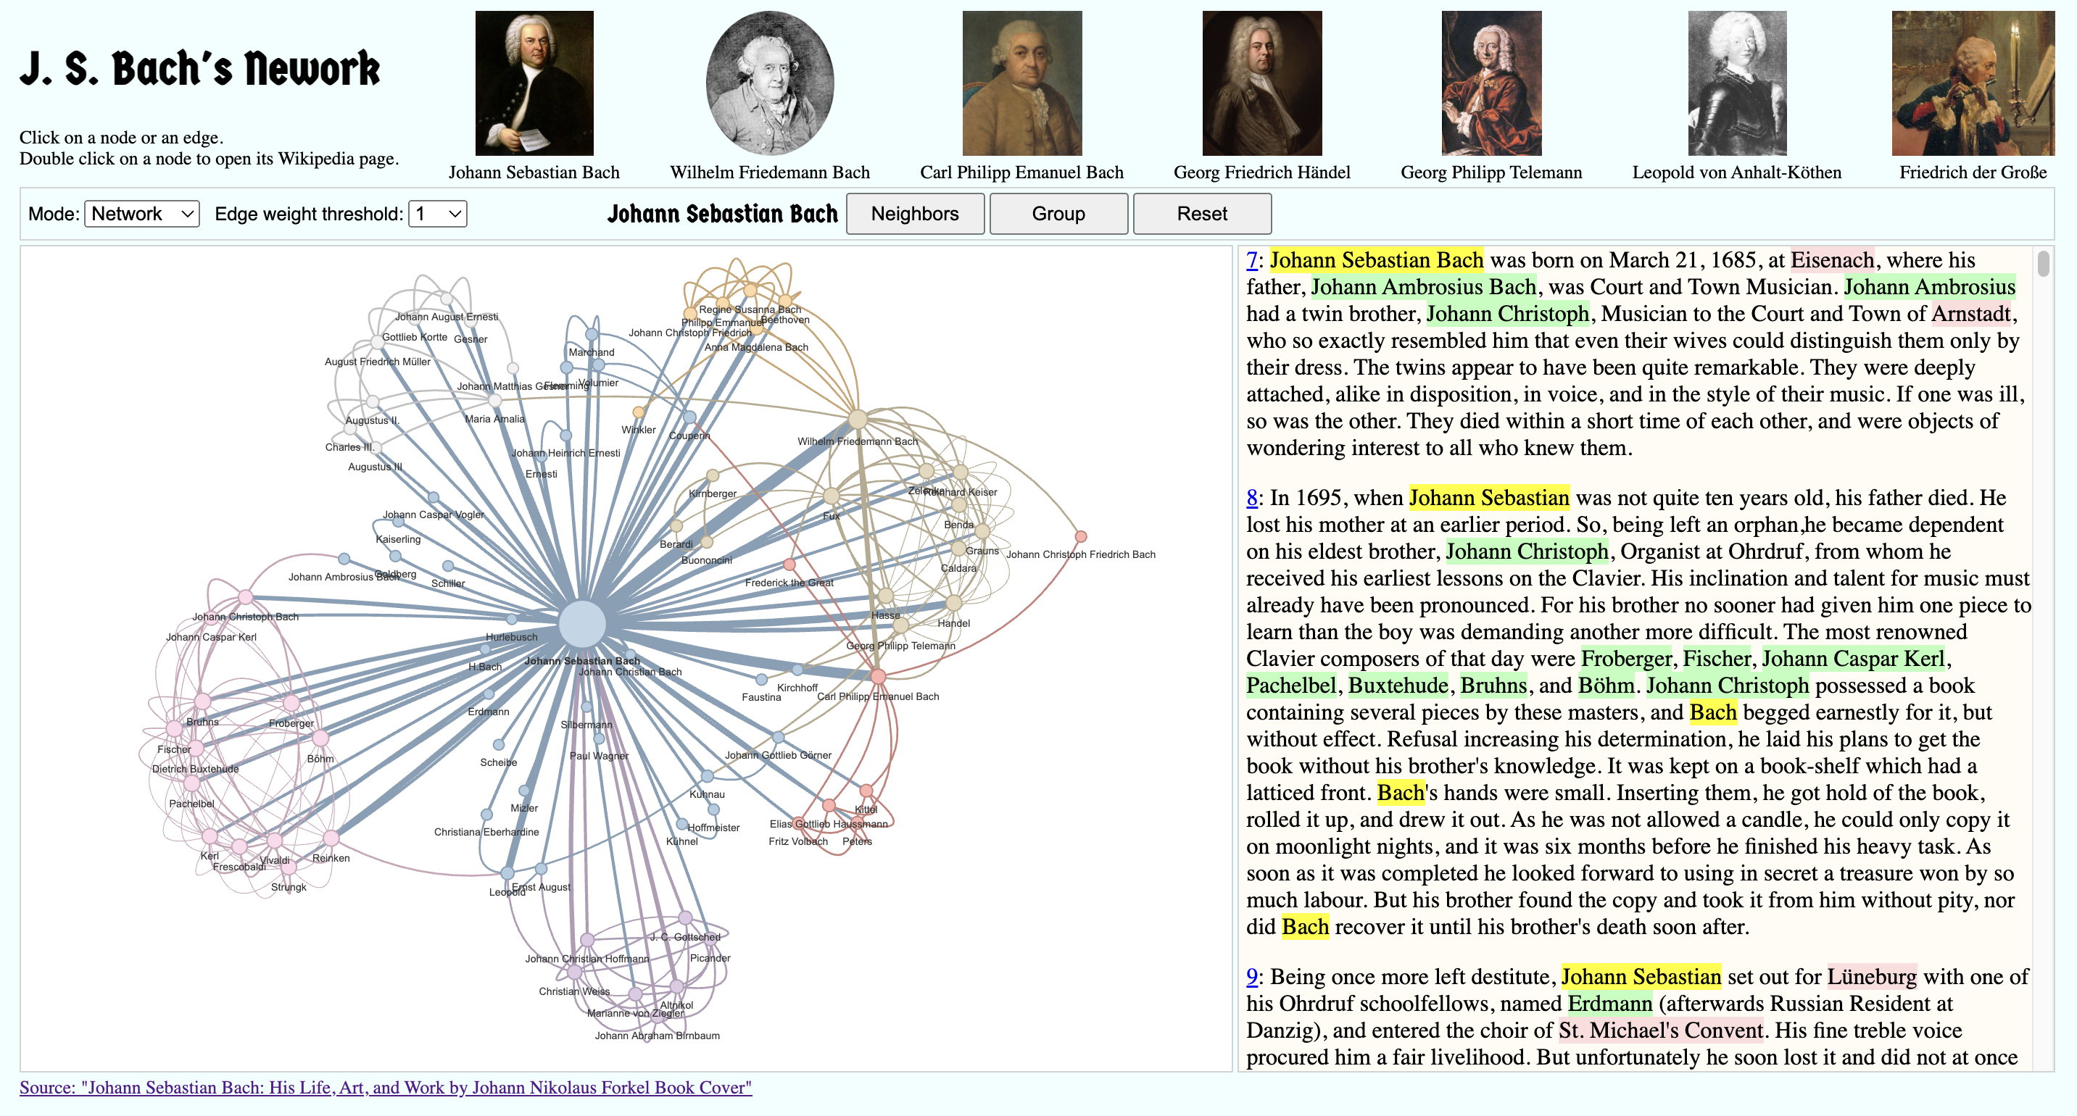Click Friedrich der Große portrait image
2077x1116 pixels.
point(1972,83)
